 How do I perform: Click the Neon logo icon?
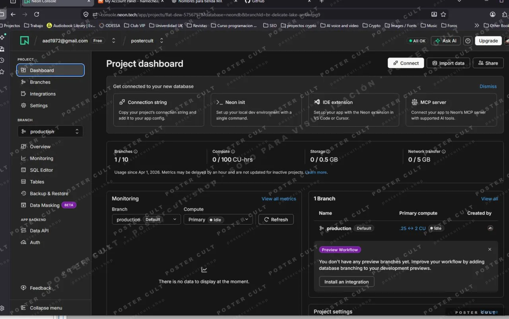coord(24,40)
